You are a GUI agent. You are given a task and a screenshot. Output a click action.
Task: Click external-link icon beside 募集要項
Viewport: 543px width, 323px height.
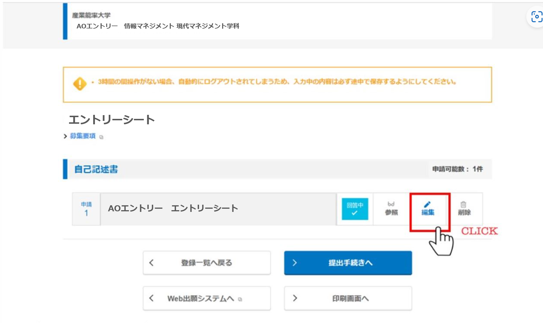(101, 137)
